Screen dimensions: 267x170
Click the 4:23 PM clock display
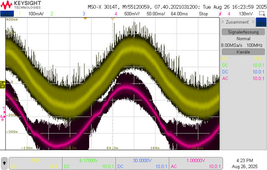[x=245, y=160]
